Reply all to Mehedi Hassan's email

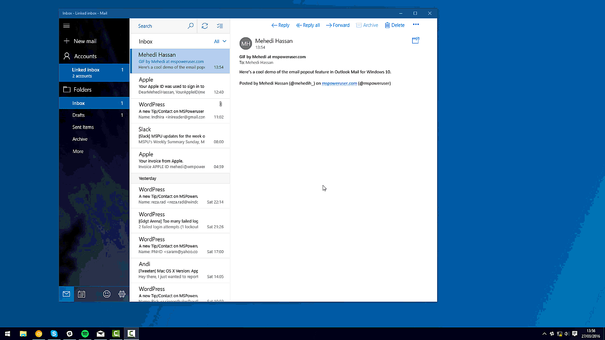[x=308, y=25]
